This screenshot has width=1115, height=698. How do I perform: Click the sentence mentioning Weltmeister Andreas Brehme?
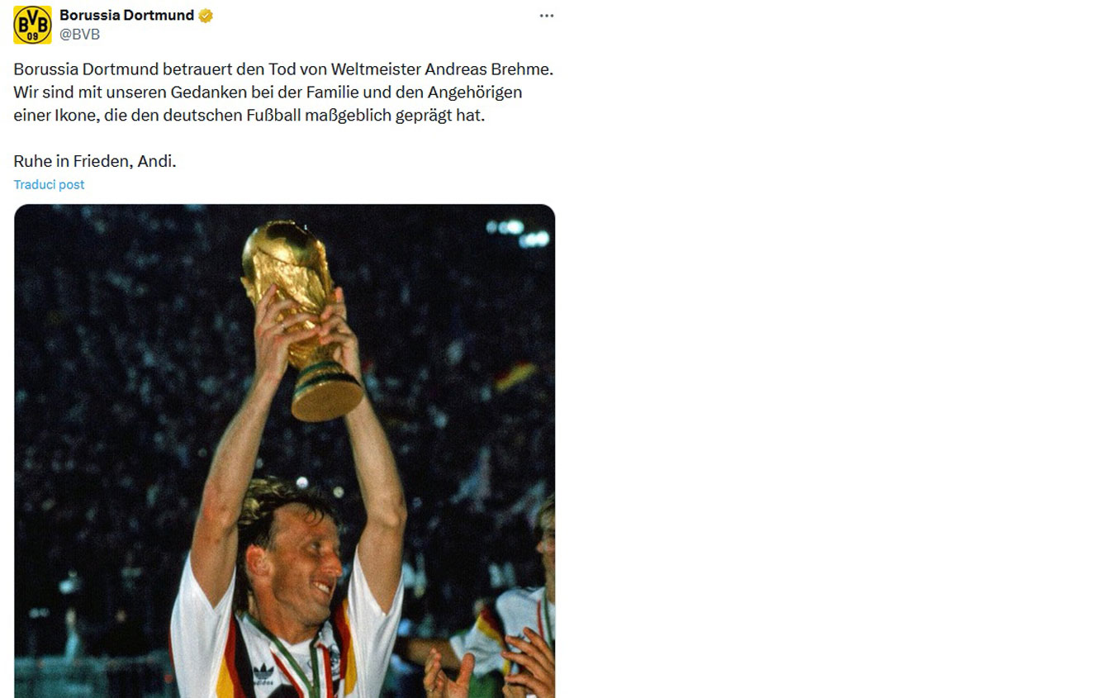tap(283, 69)
